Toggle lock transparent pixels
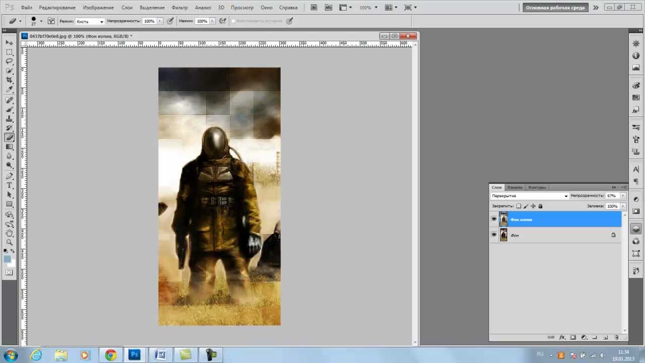Screen dimensions: 645x363 [519, 206]
